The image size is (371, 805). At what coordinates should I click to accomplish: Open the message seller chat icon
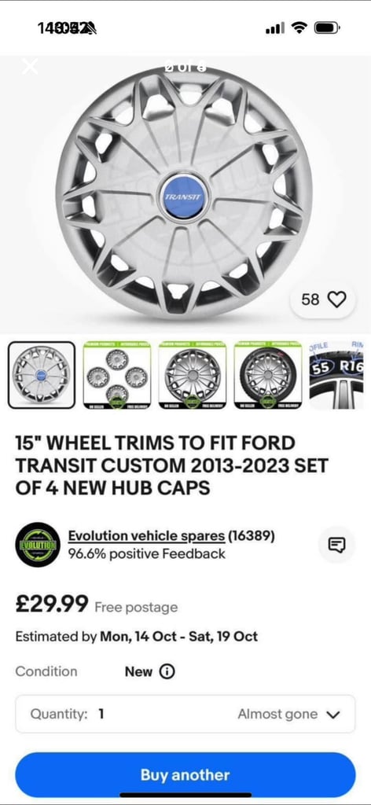[336, 545]
